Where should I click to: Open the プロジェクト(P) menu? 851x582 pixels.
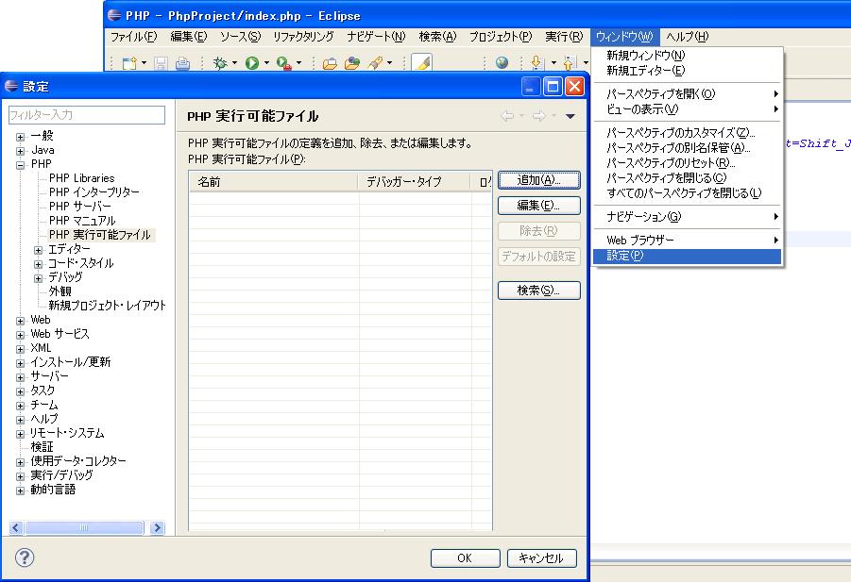point(501,36)
